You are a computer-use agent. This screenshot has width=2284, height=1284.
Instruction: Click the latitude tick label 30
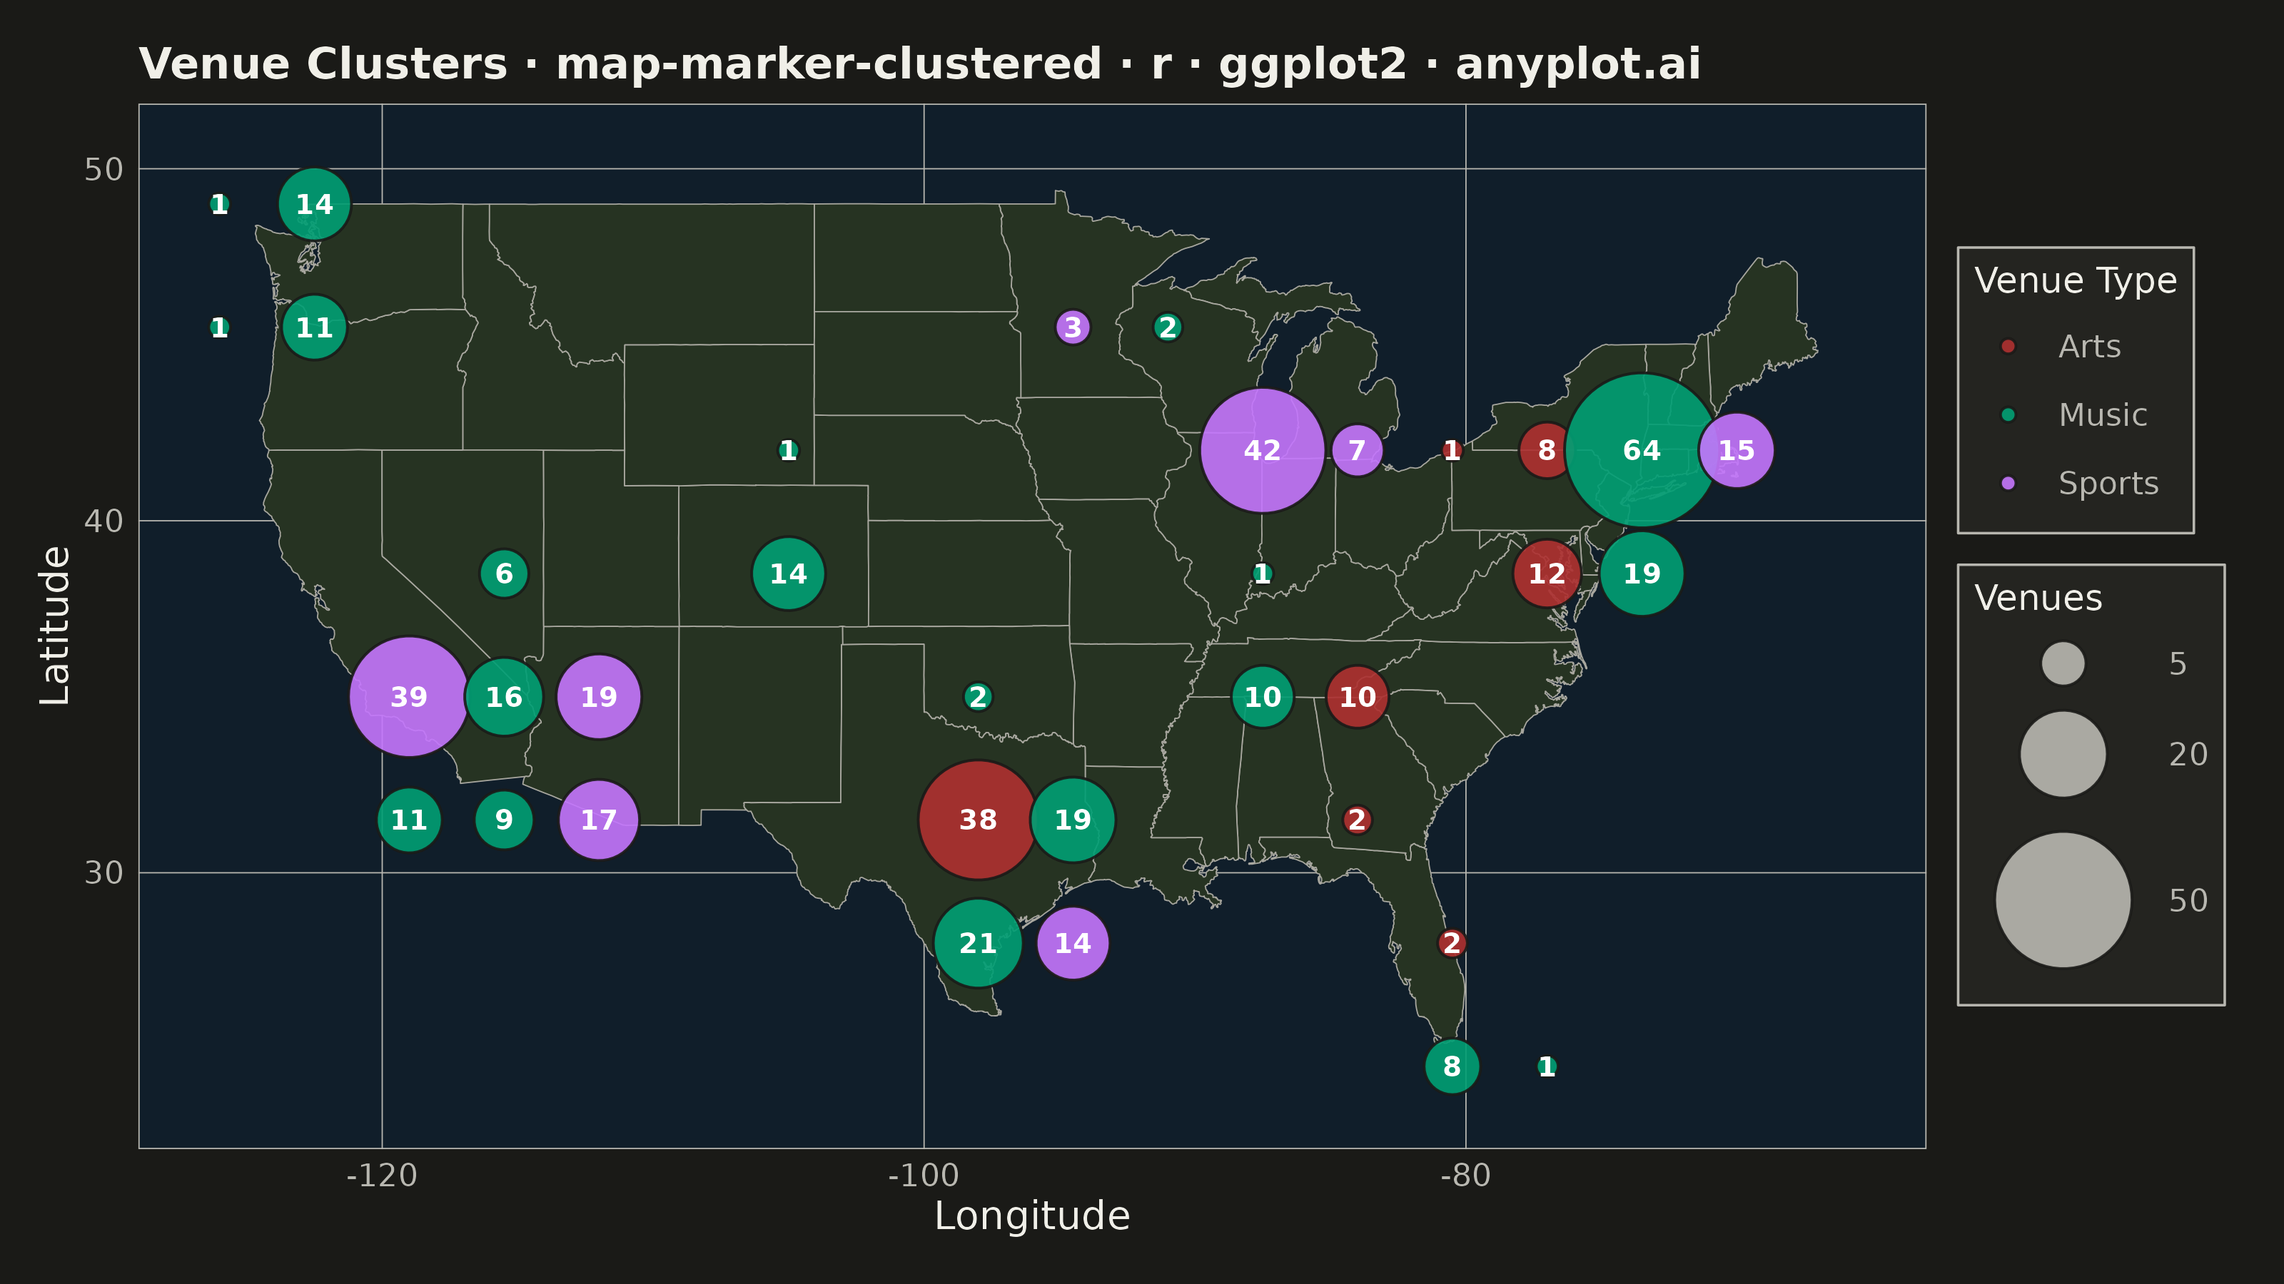tap(103, 873)
